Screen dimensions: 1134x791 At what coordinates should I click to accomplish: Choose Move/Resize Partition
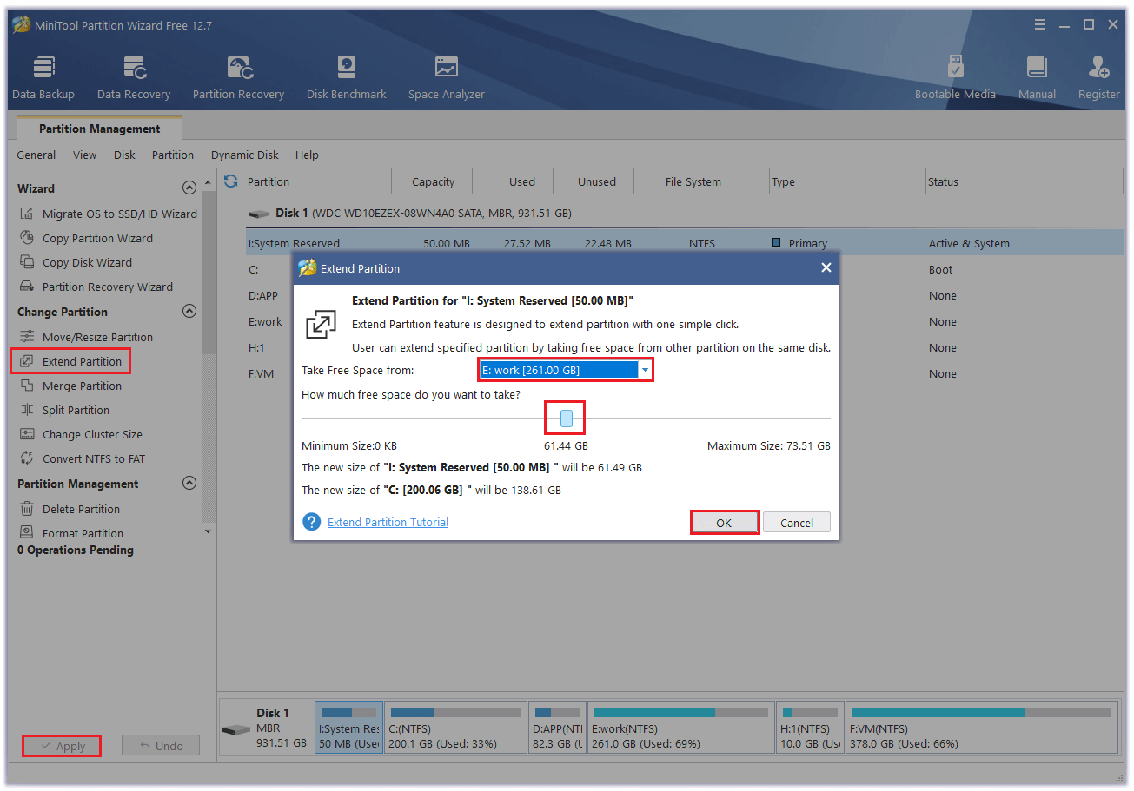[86, 337]
